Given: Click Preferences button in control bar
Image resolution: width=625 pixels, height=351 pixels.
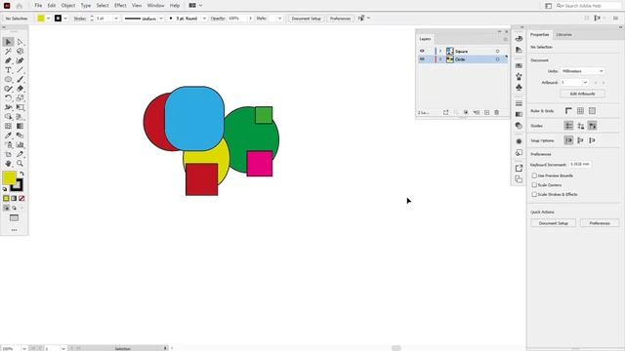Looking at the screenshot, I should click(x=340, y=19).
